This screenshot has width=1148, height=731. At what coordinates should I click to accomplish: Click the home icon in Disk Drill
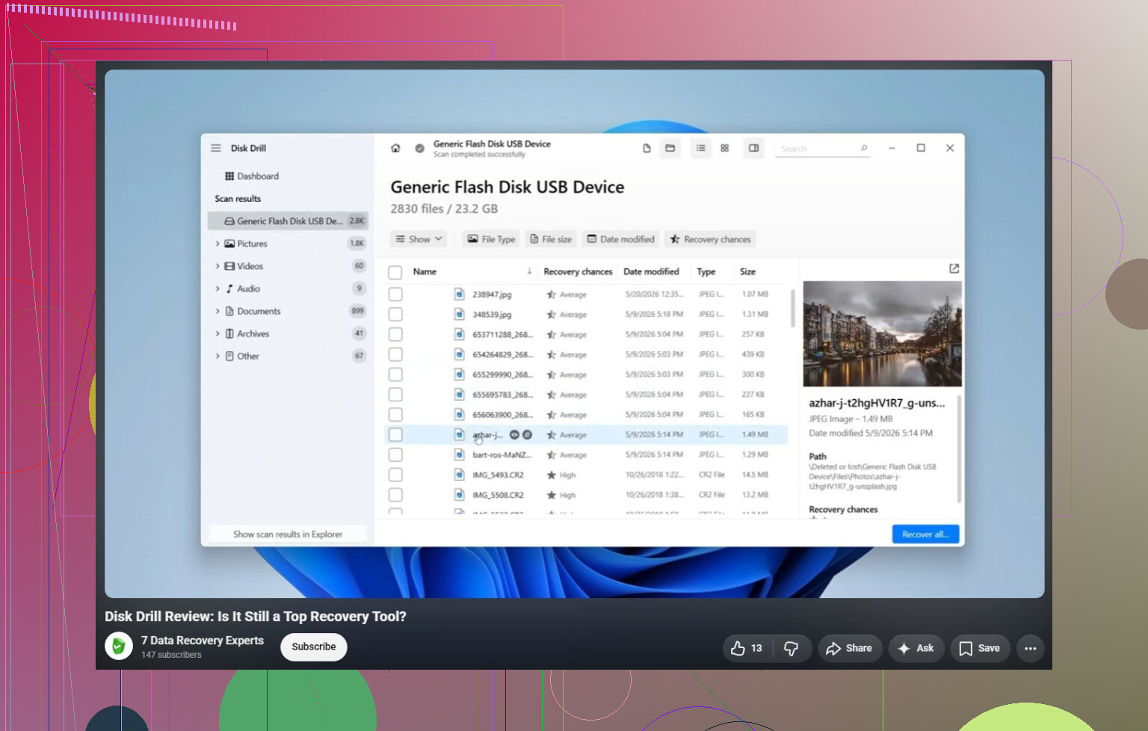(x=395, y=148)
